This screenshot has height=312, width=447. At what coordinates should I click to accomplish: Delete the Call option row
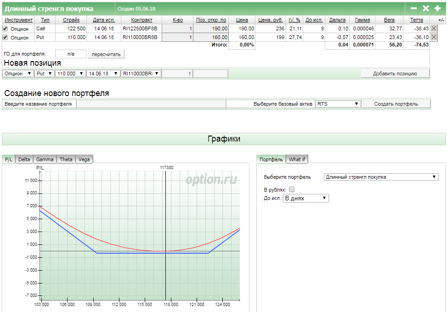click(x=434, y=28)
